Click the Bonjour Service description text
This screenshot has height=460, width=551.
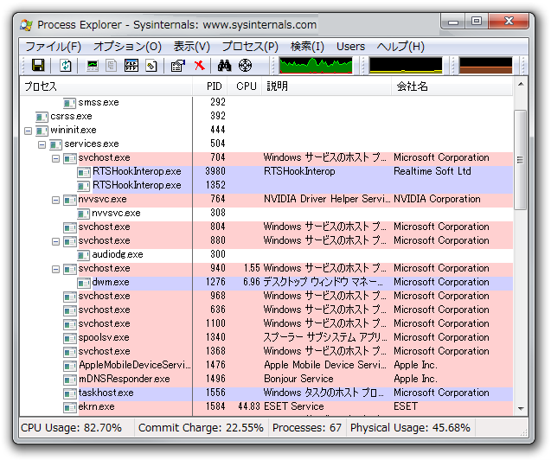pyautogui.click(x=298, y=380)
